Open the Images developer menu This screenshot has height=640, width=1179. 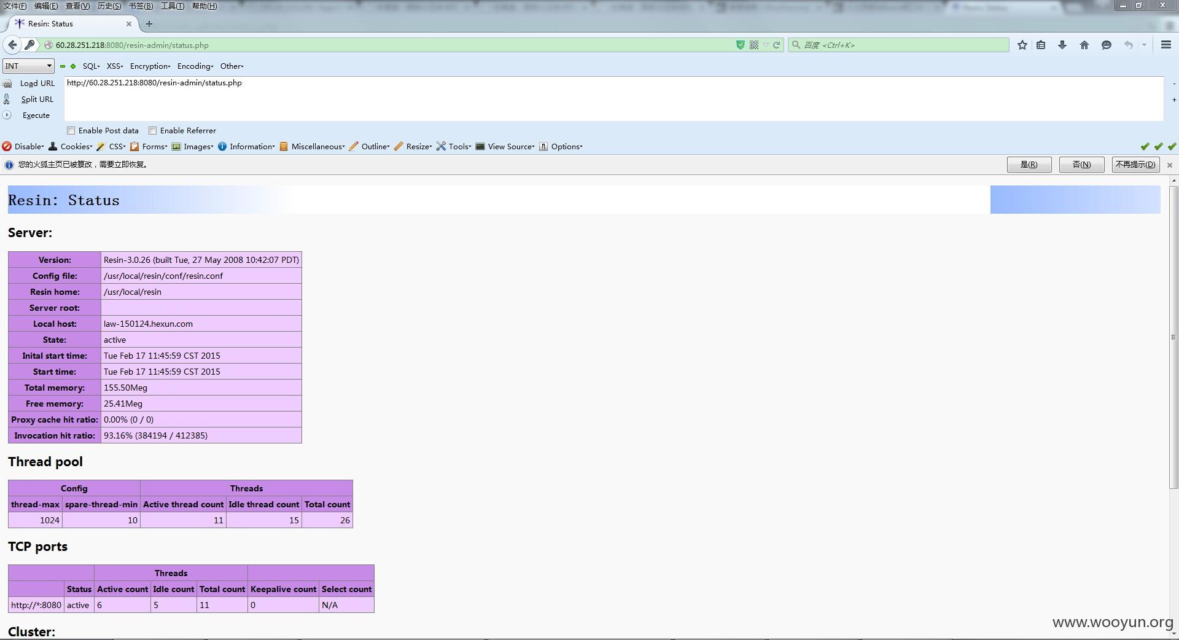tap(193, 146)
